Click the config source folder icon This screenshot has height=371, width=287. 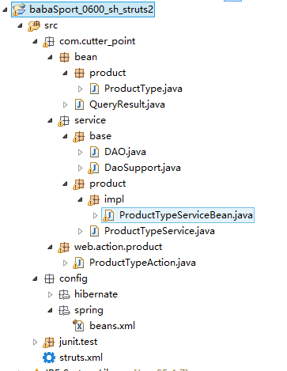(49, 278)
